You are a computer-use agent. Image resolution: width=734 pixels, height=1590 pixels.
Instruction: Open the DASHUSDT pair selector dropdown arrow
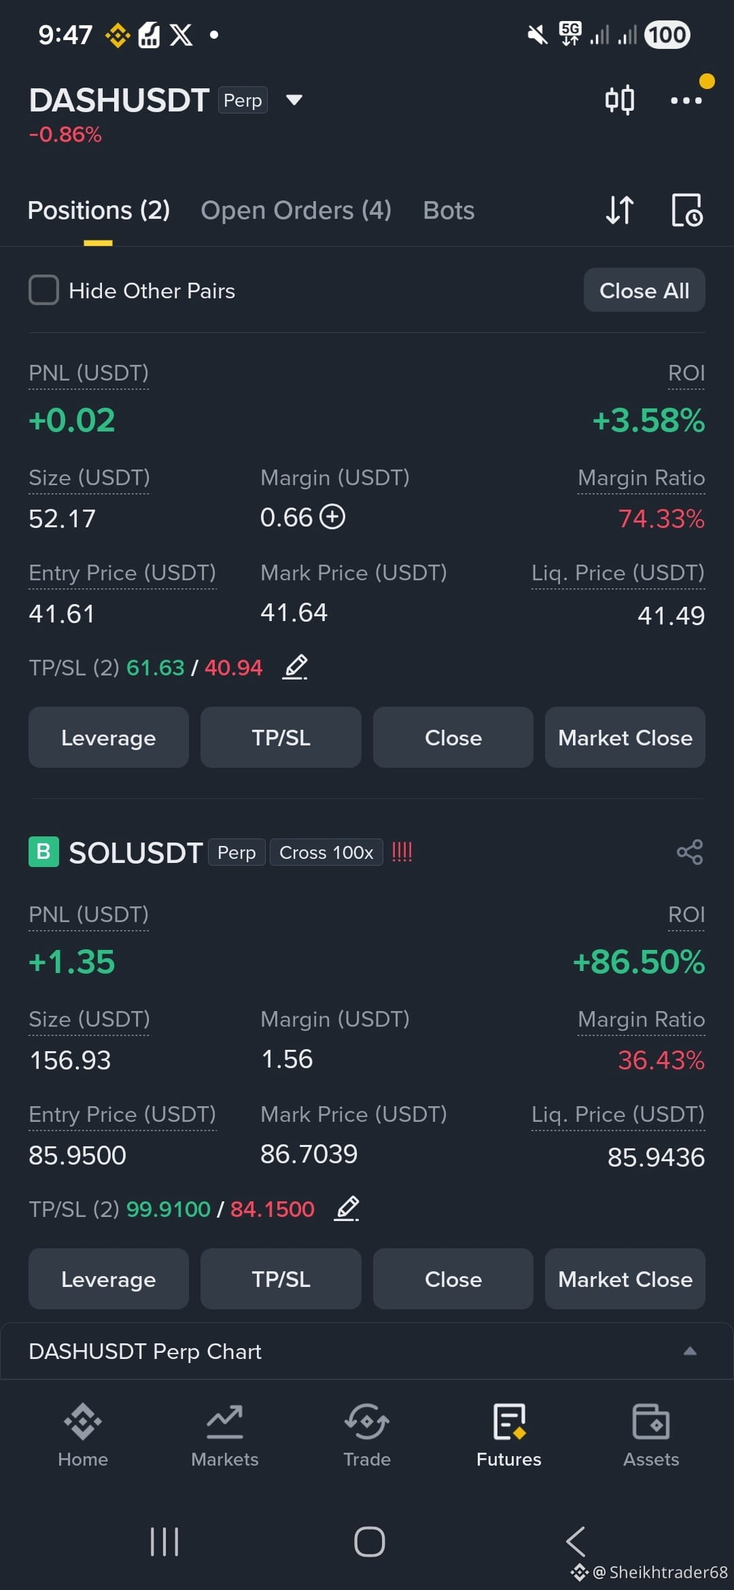(x=294, y=100)
